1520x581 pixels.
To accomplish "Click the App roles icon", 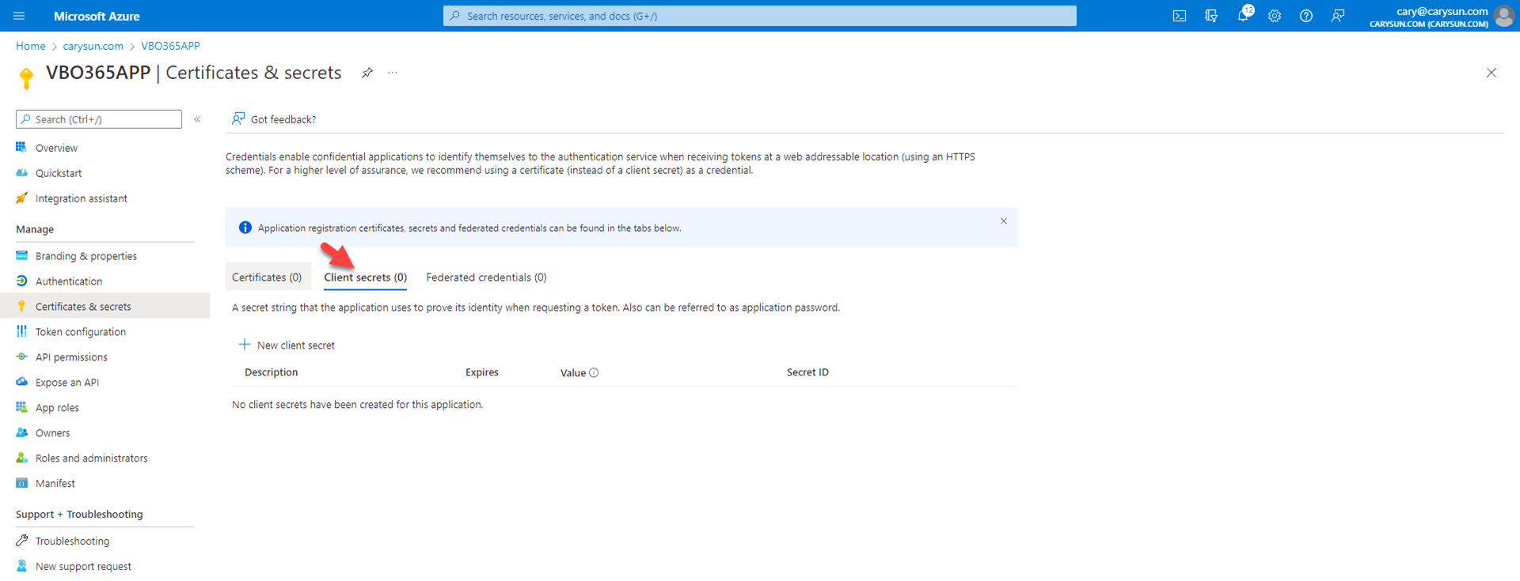I will [21, 408].
